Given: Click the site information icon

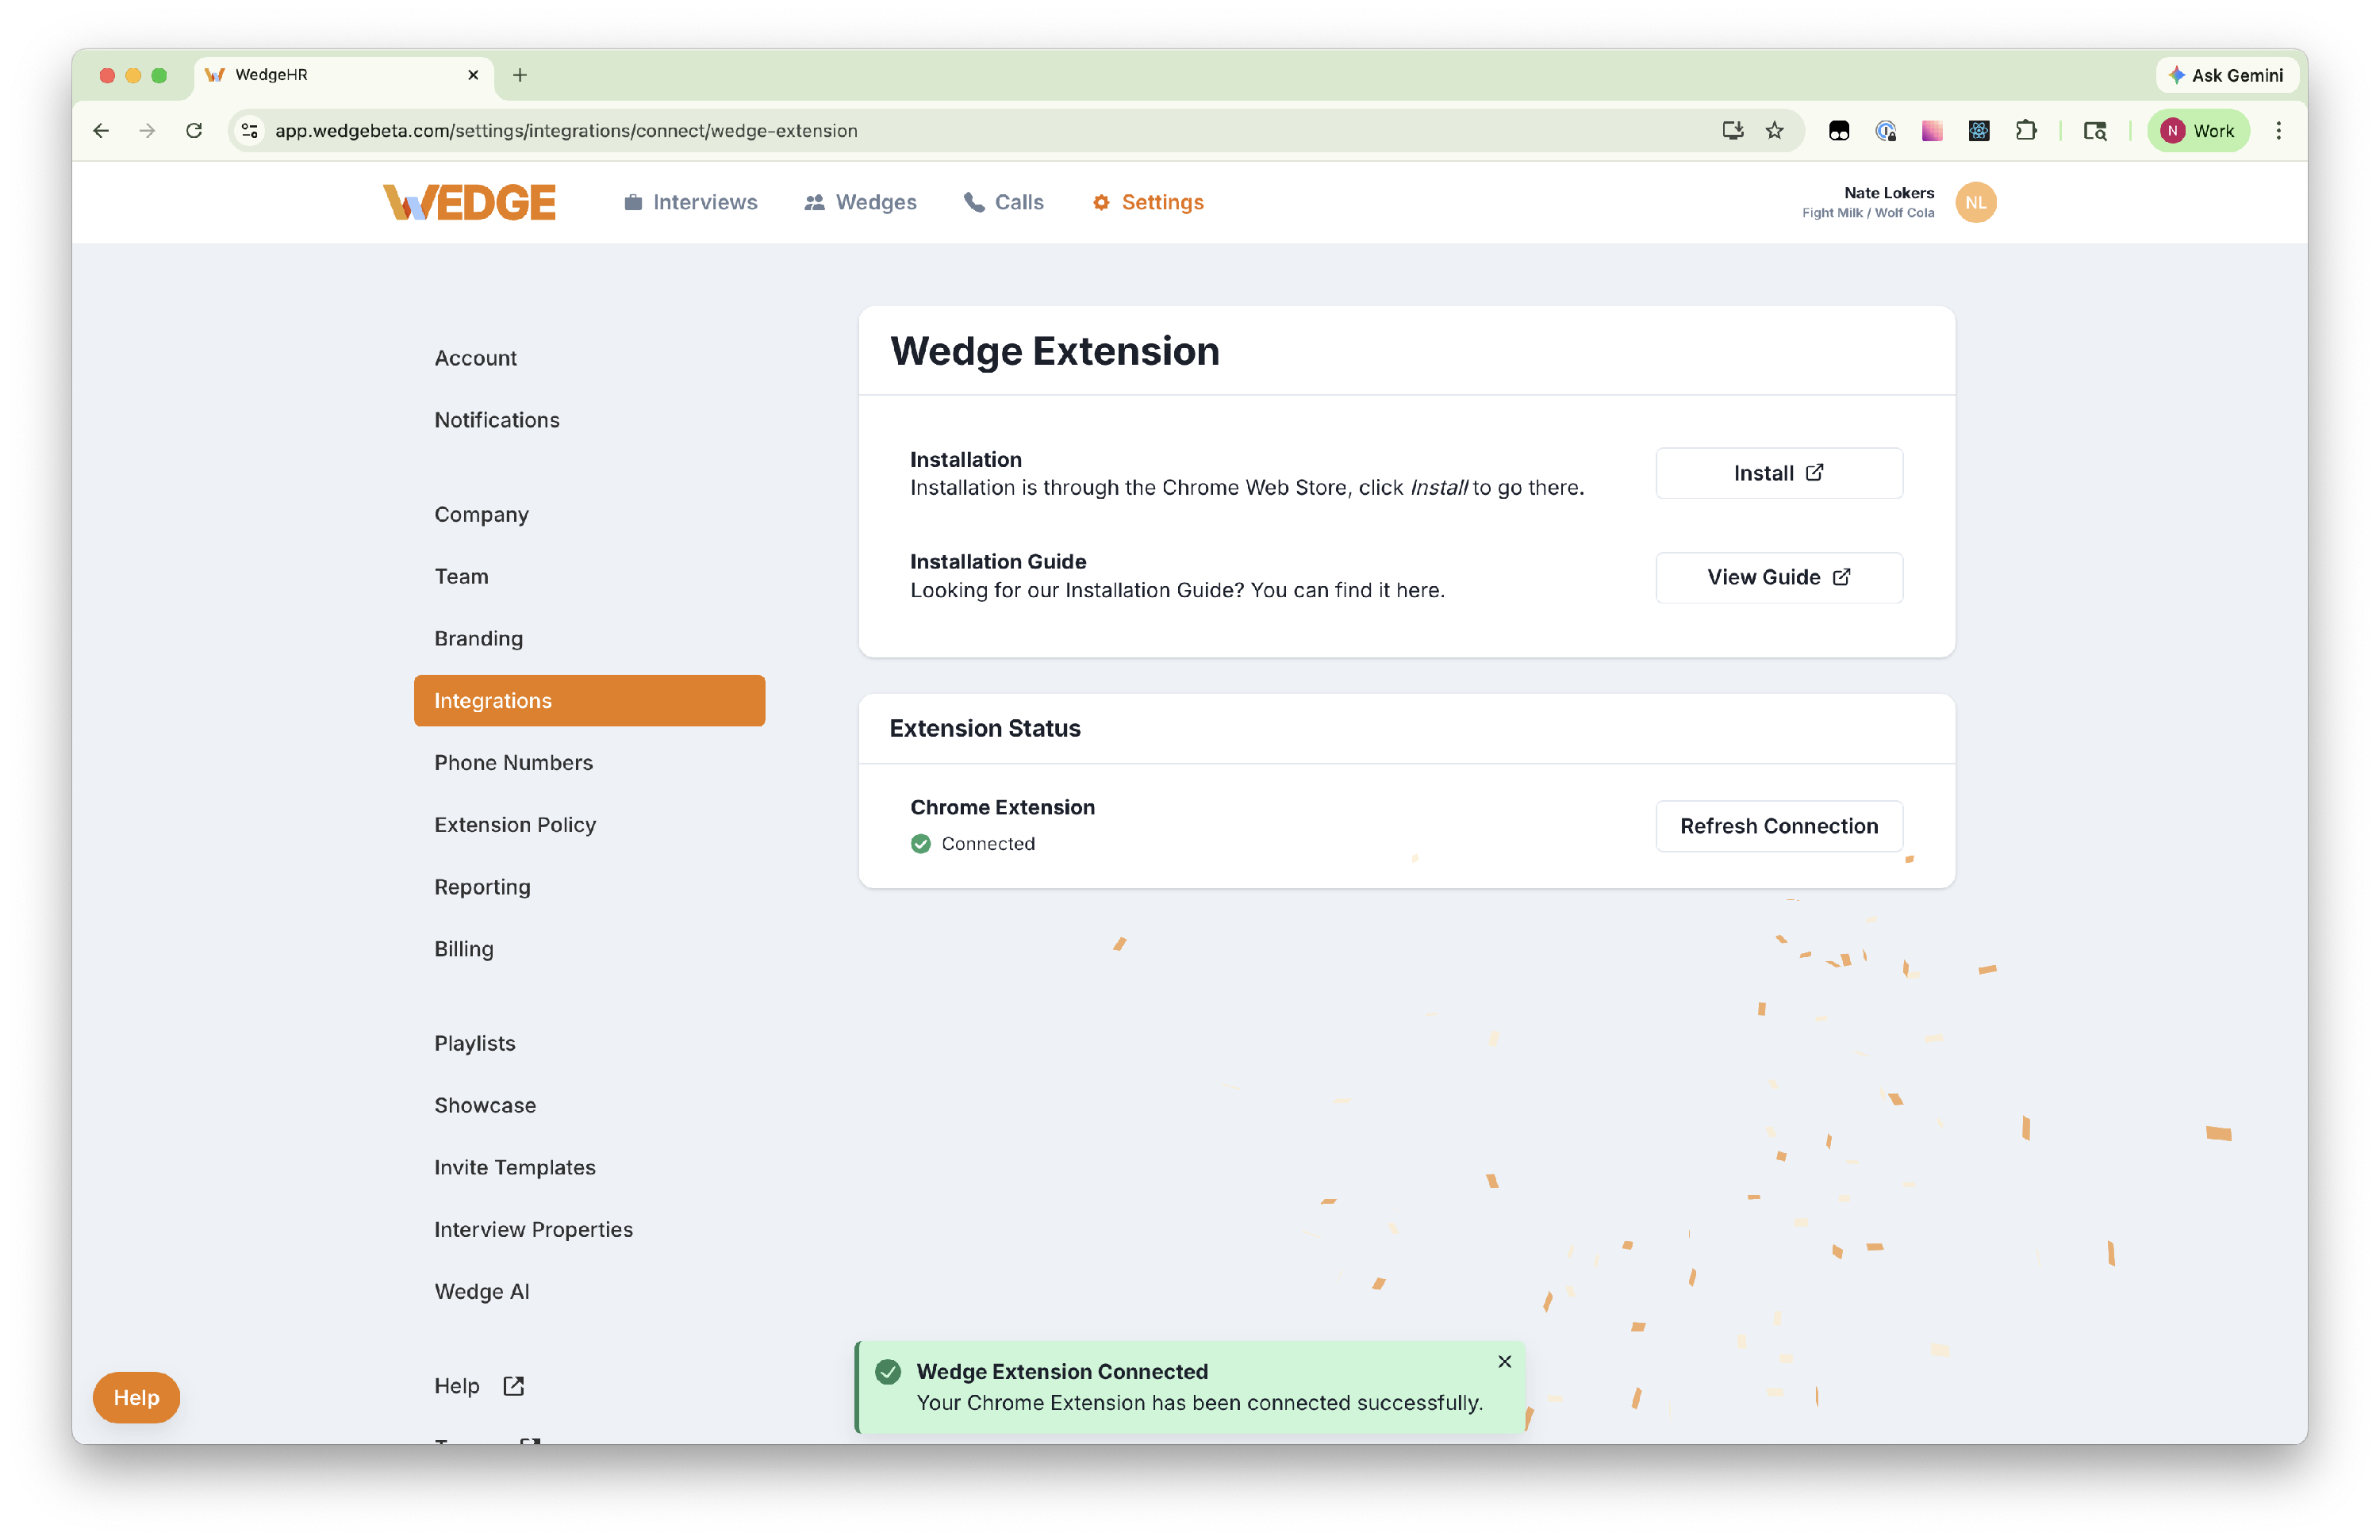Looking at the screenshot, I should click(250, 131).
